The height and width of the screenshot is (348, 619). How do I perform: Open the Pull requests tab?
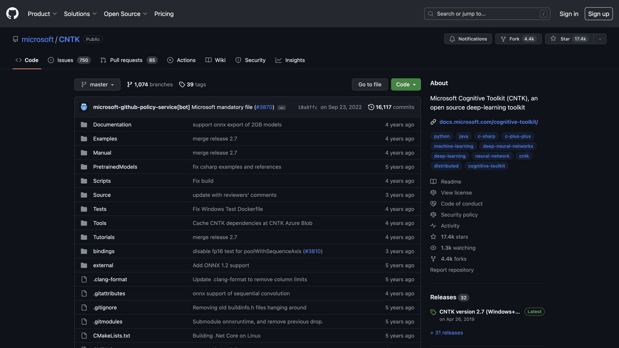[x=126, y=60]
